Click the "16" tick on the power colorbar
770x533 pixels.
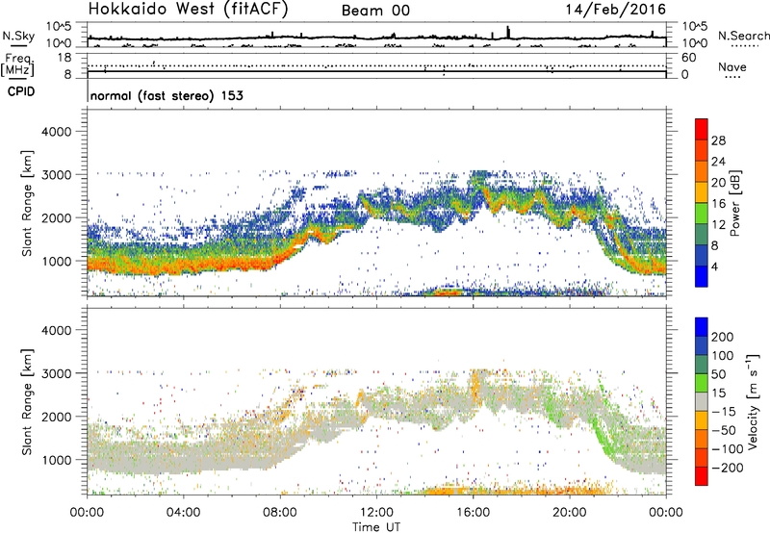tap(718, 204)
